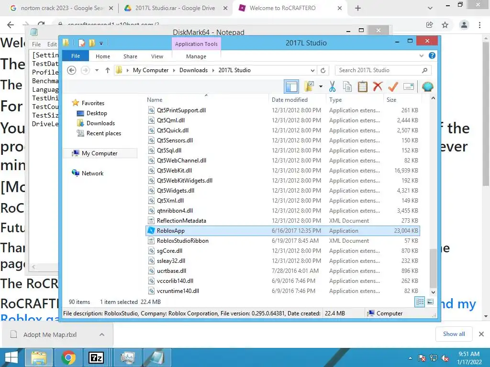Viewport: 490px width, 367px height.
Task: Switch to the Google Drive 2017L Studio.rar tab
Action: click(x=175, y=8)
